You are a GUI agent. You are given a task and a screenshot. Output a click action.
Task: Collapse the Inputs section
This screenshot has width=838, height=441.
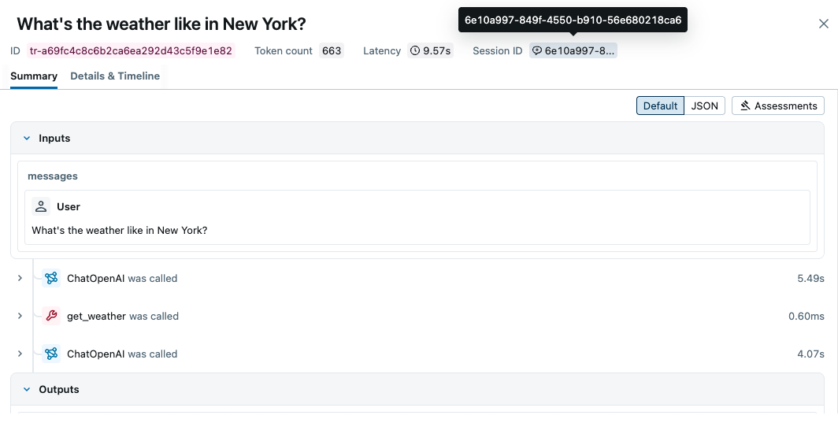point(27,138)
